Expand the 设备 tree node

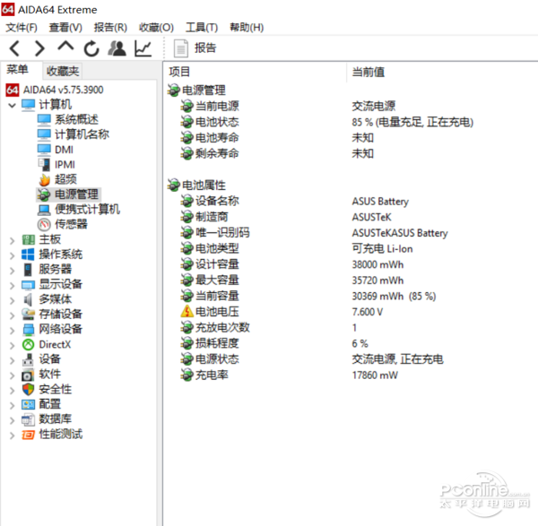pos(13,360)
